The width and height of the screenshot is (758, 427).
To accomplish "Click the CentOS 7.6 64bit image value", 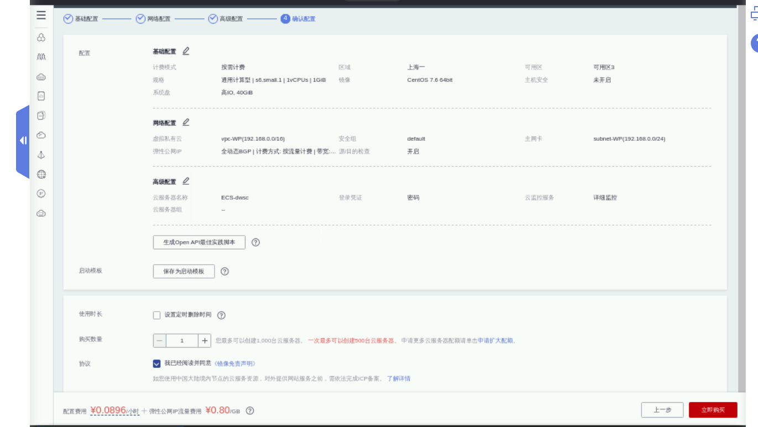I will pos(430,80).
